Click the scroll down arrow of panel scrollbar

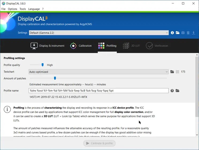[197, 135]
